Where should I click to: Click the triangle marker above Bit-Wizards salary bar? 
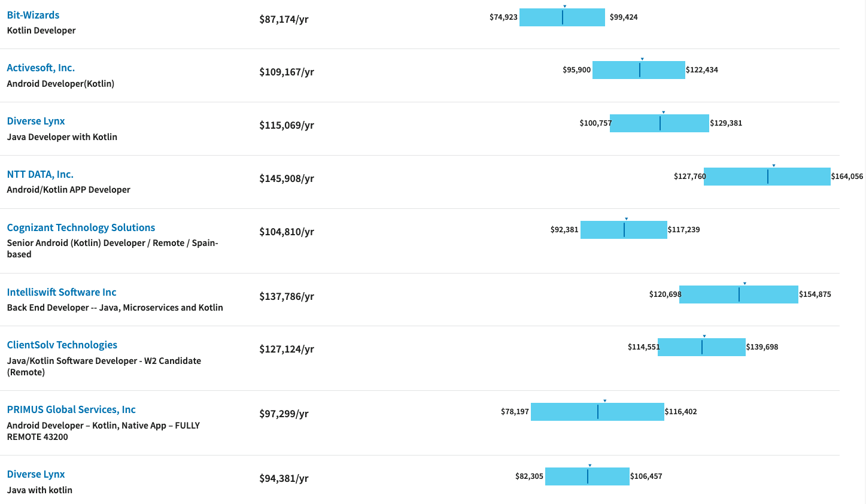pos(565,7)
